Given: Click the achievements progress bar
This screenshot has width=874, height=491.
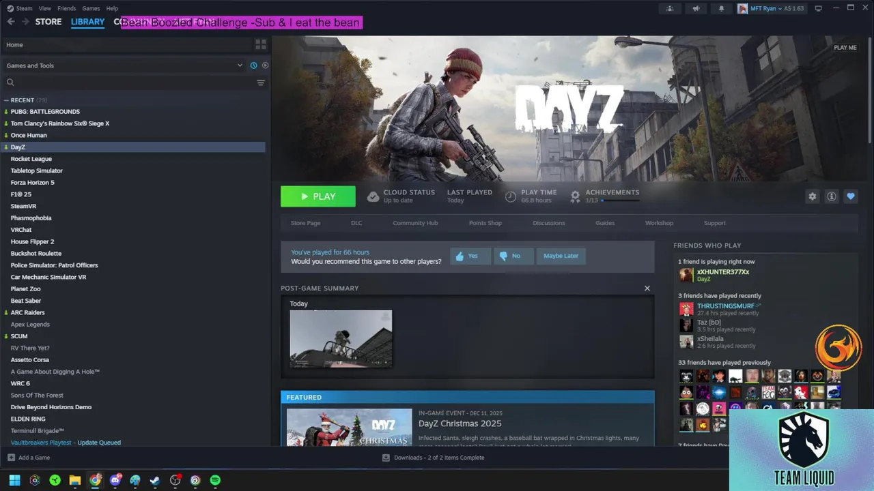Looking at the screenshot, I should pyautogui.click(x=621, y=200).
